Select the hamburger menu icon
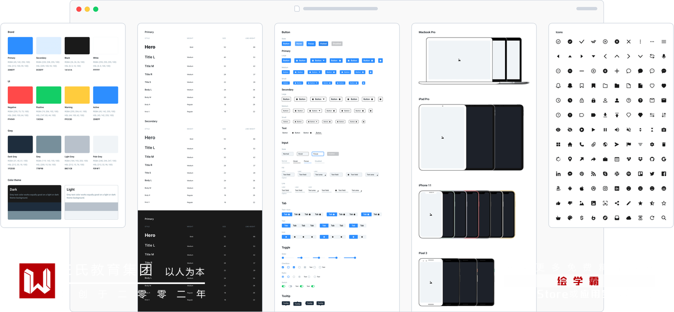The height and width of the screenshot is (312, 674). pyautogui.click(x=664, y=42)
